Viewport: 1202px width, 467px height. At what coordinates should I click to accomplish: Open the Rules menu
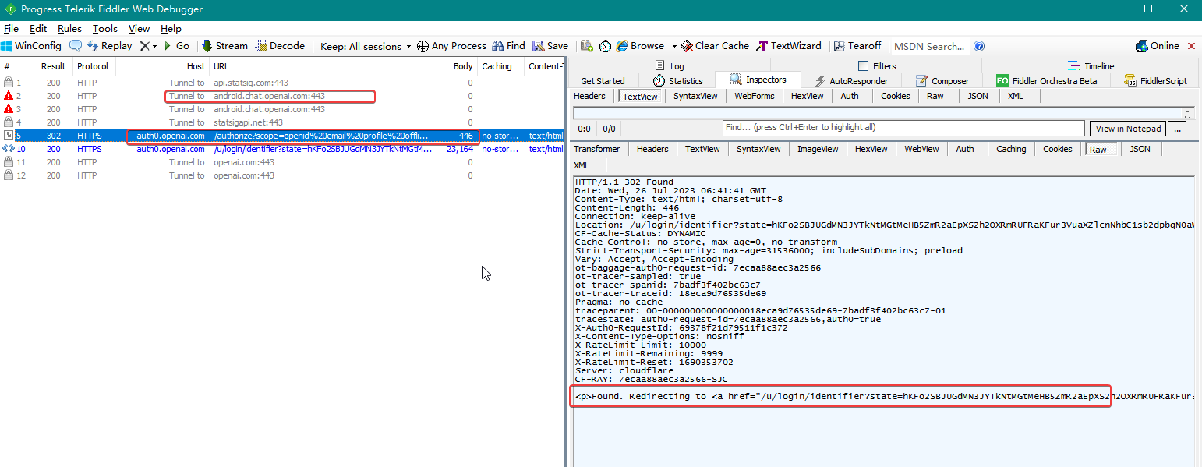click(69, 29)
